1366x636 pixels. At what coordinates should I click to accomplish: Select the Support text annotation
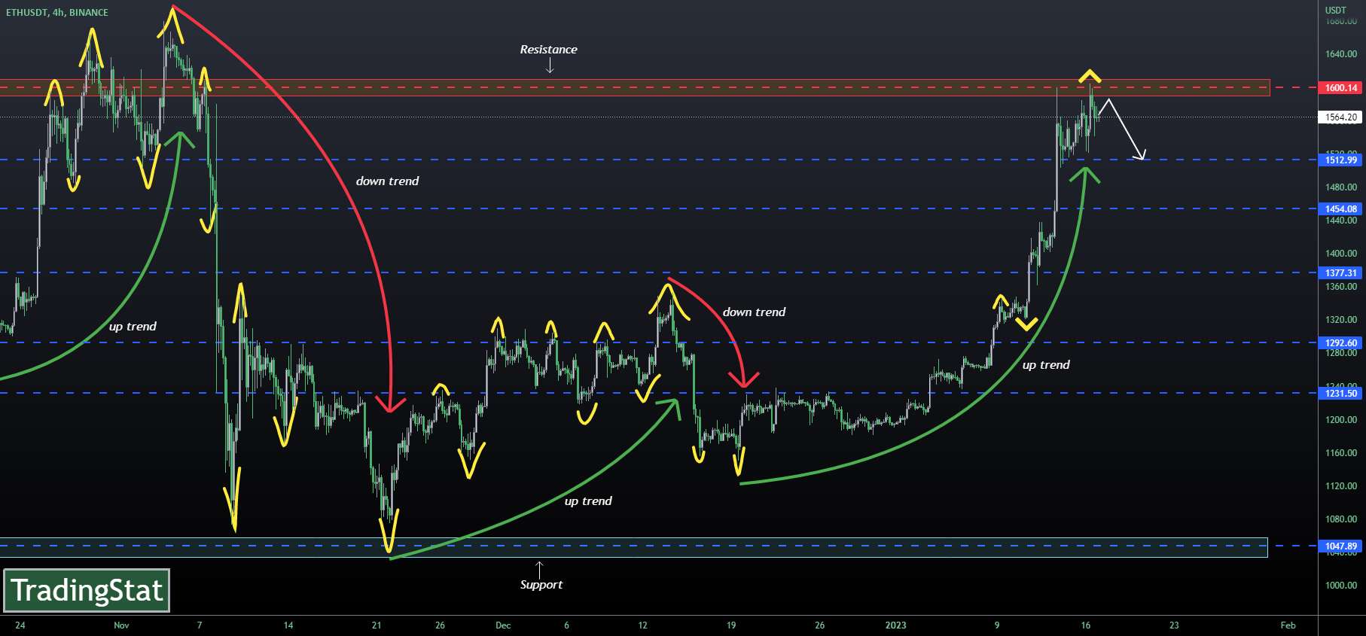pos(541,585)
